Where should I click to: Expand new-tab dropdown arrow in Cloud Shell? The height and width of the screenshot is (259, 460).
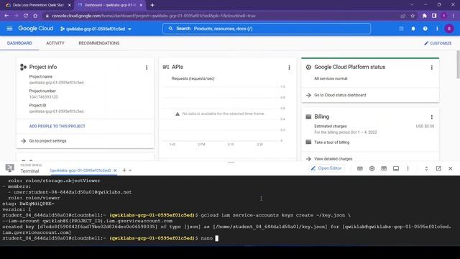pyautogui.click(x=130, y=171)
